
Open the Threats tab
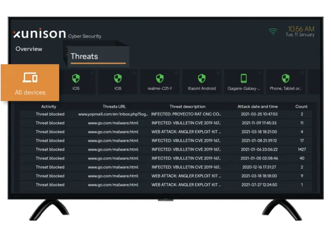click(x=98, y=56)
